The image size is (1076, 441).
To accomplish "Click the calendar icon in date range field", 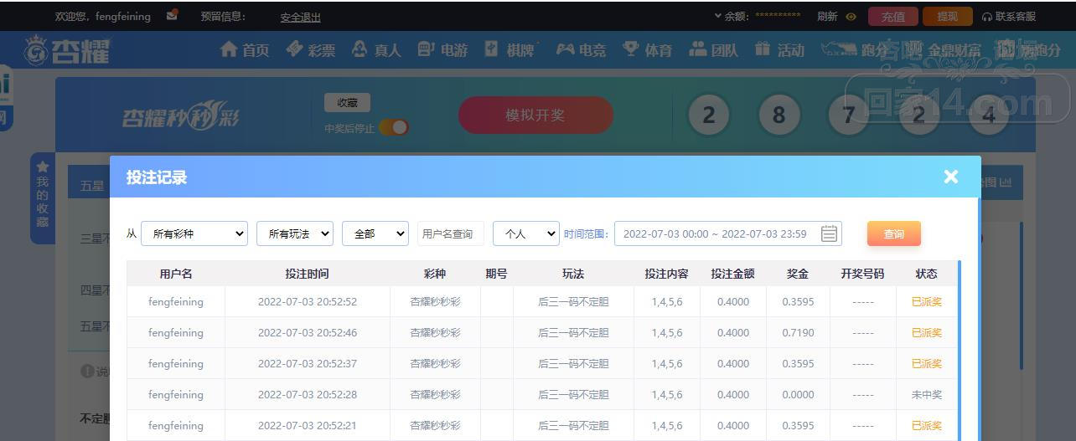I will point(829,233).
